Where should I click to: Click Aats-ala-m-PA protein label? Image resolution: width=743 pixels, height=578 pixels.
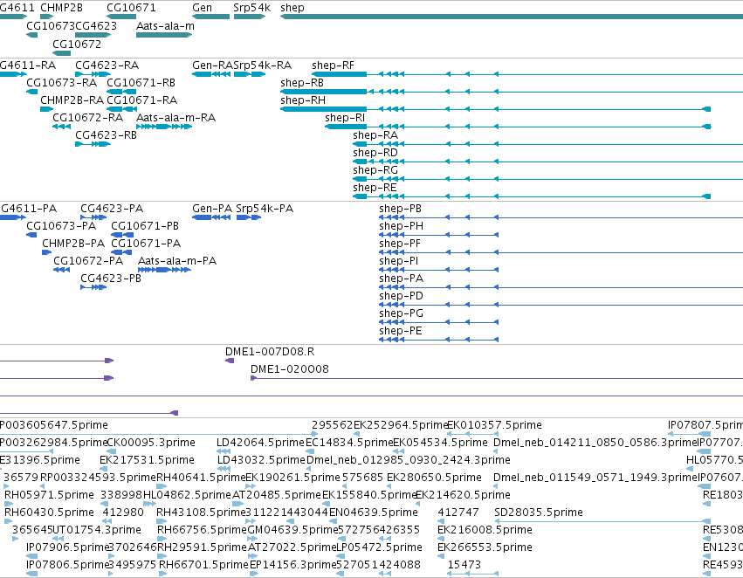pos(177,261)
